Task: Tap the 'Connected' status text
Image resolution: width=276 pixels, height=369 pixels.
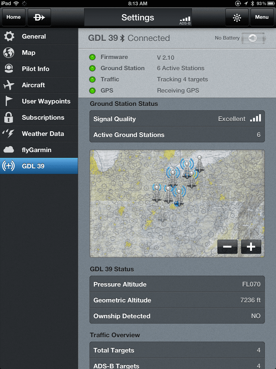Action: [149, 38]
